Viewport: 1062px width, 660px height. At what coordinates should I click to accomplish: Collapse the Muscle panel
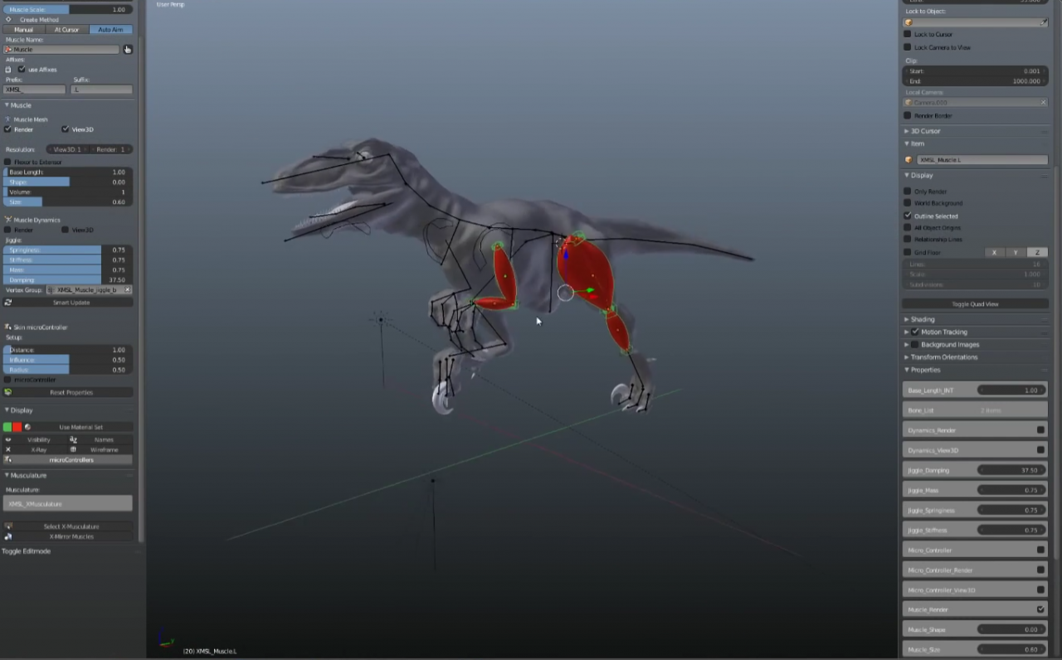coord(7,105)
